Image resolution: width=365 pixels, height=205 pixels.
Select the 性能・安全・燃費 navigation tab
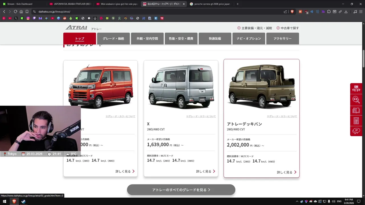click(x=181, y=38)
